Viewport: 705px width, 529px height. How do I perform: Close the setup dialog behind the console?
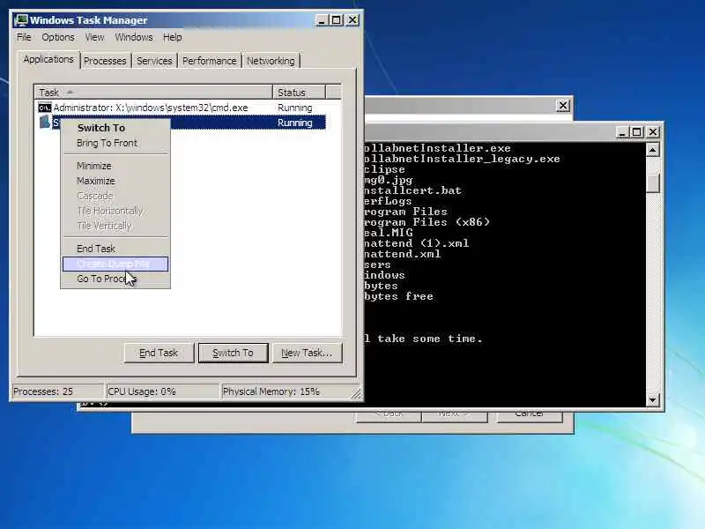click(563, 106)
